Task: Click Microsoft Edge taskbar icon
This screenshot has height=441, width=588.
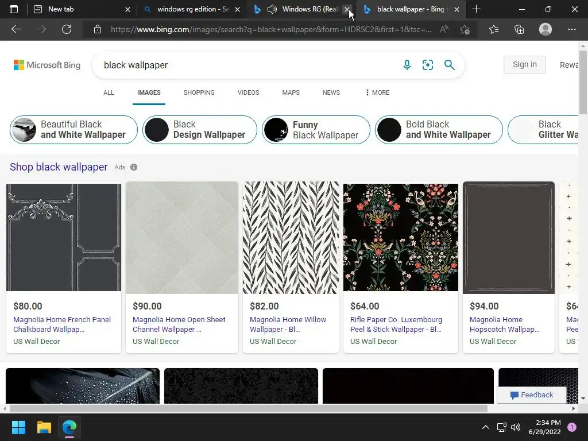Action: (69, 427)
